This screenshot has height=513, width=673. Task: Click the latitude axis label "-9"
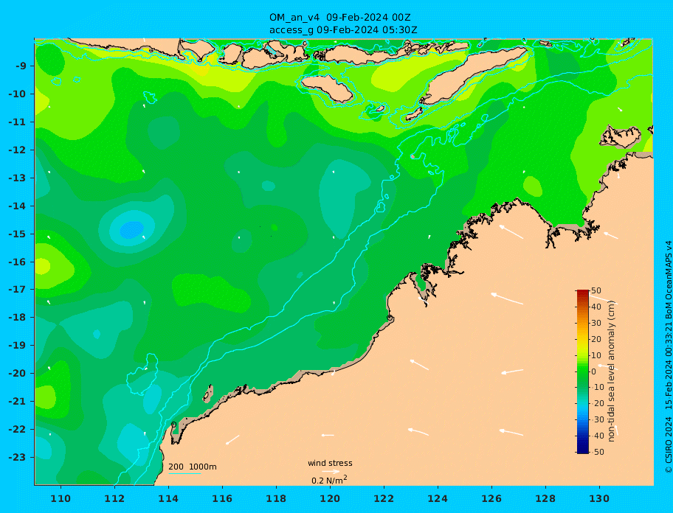coord(22,66)
